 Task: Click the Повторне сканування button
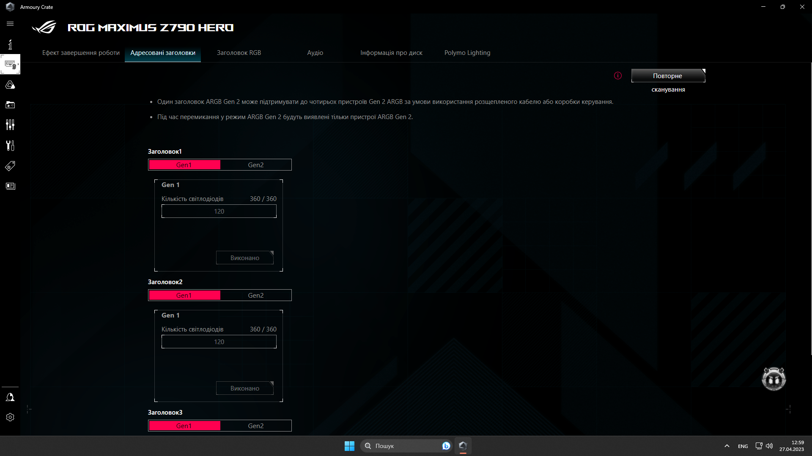coord(668,76)
